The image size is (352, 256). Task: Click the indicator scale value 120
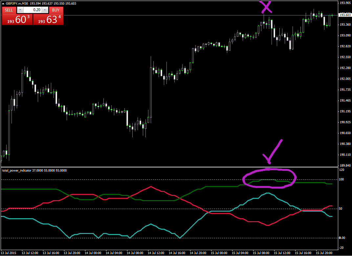[x=341, y=170]
